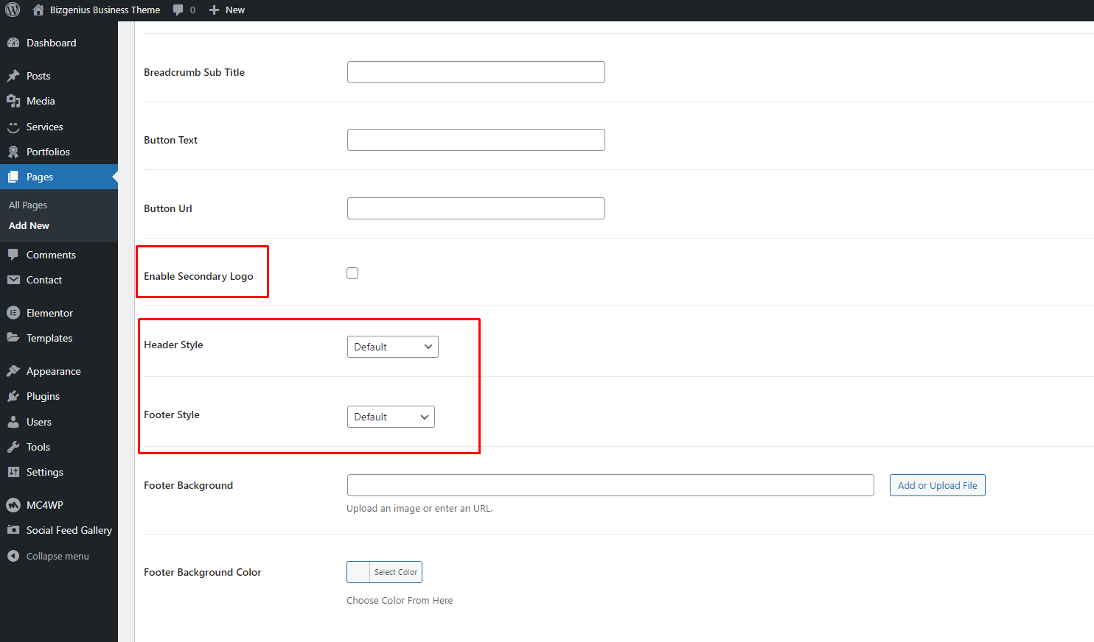Viewport: 1094px width, 642px height.
Task: Open Templates menu item
Action: (x=59, y=338)
